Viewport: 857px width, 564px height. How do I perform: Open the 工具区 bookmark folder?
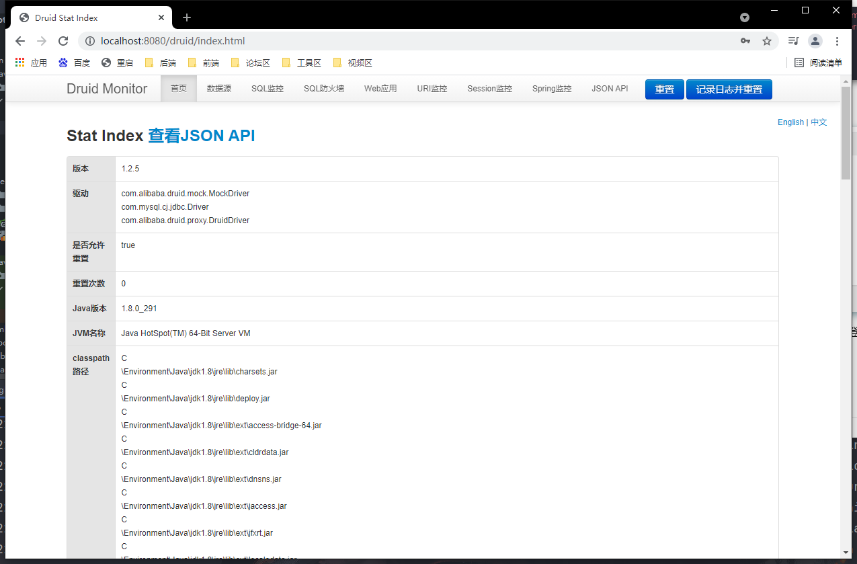(x=301, y=63)
